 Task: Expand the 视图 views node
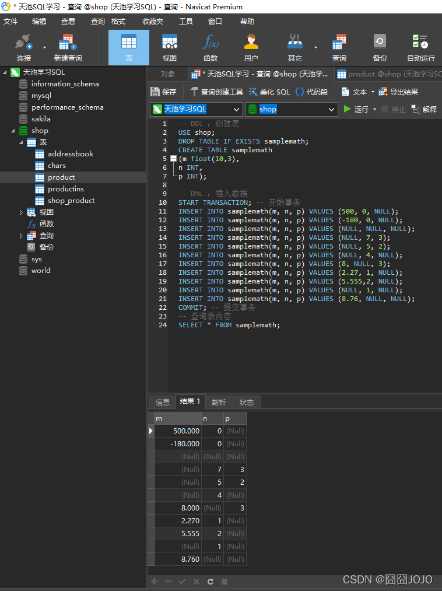pos(21,212)
